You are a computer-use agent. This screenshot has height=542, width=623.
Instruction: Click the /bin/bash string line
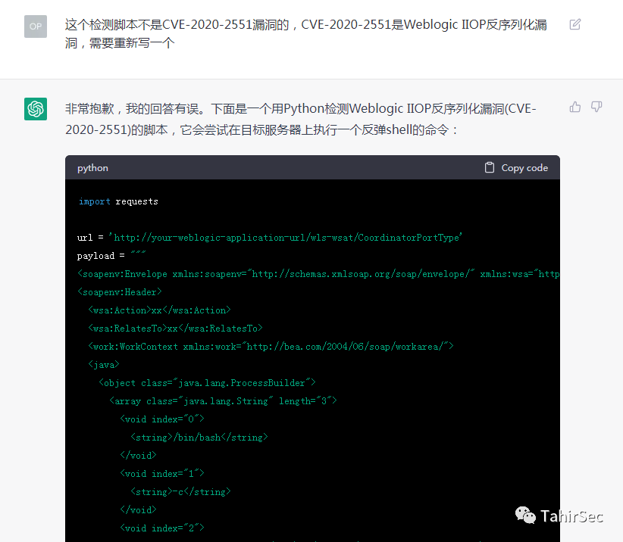(x=199, y=438)
